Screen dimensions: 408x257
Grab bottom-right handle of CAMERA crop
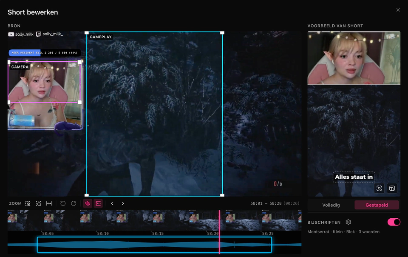(79, 102)
